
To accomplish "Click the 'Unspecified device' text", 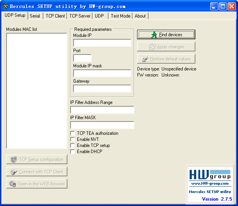I will point(179,69).
